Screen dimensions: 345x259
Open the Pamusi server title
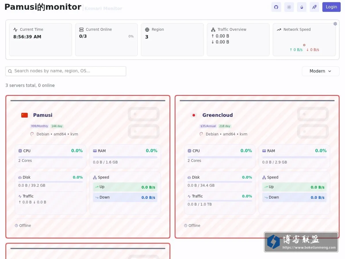point(43,115)
